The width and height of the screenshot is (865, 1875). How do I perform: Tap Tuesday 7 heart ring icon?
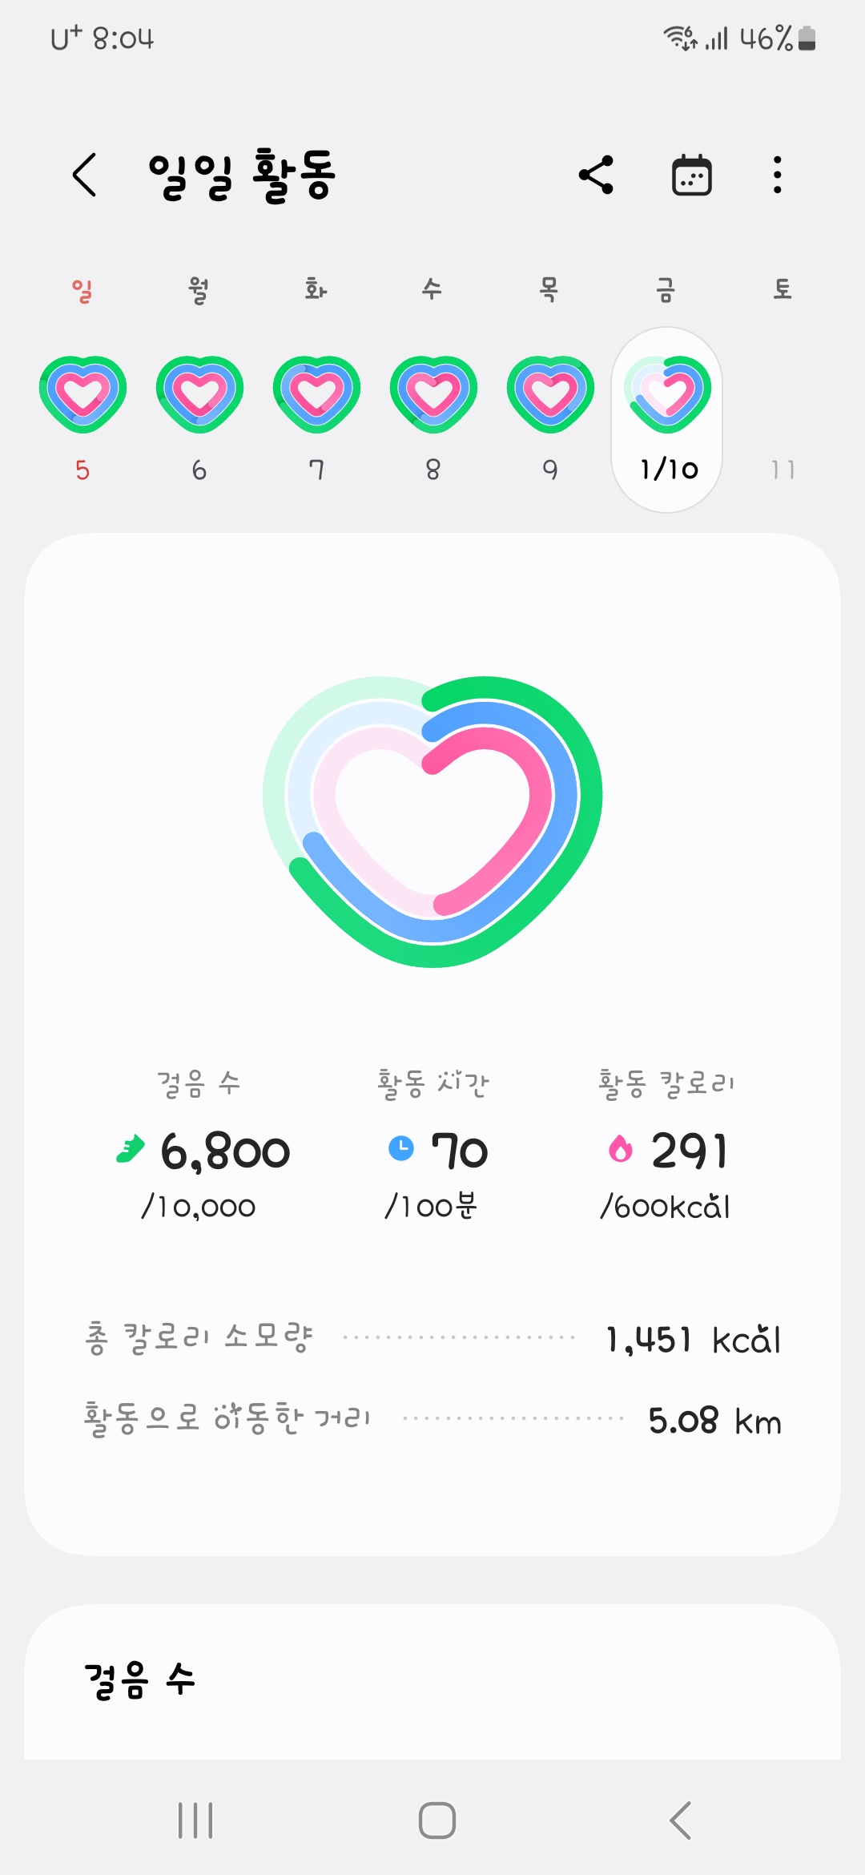point(316,394)
